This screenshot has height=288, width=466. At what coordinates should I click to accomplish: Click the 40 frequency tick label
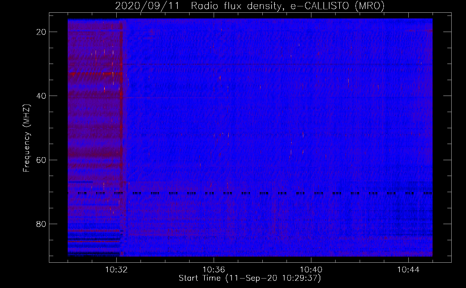(x=41, y=96)
